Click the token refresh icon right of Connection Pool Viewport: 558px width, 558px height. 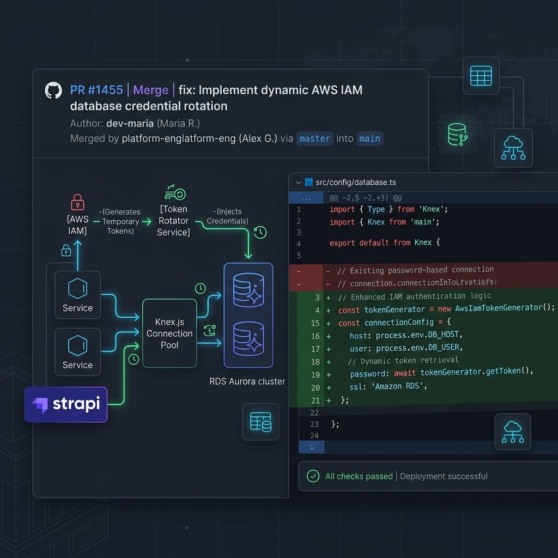[x=210, y=330]
